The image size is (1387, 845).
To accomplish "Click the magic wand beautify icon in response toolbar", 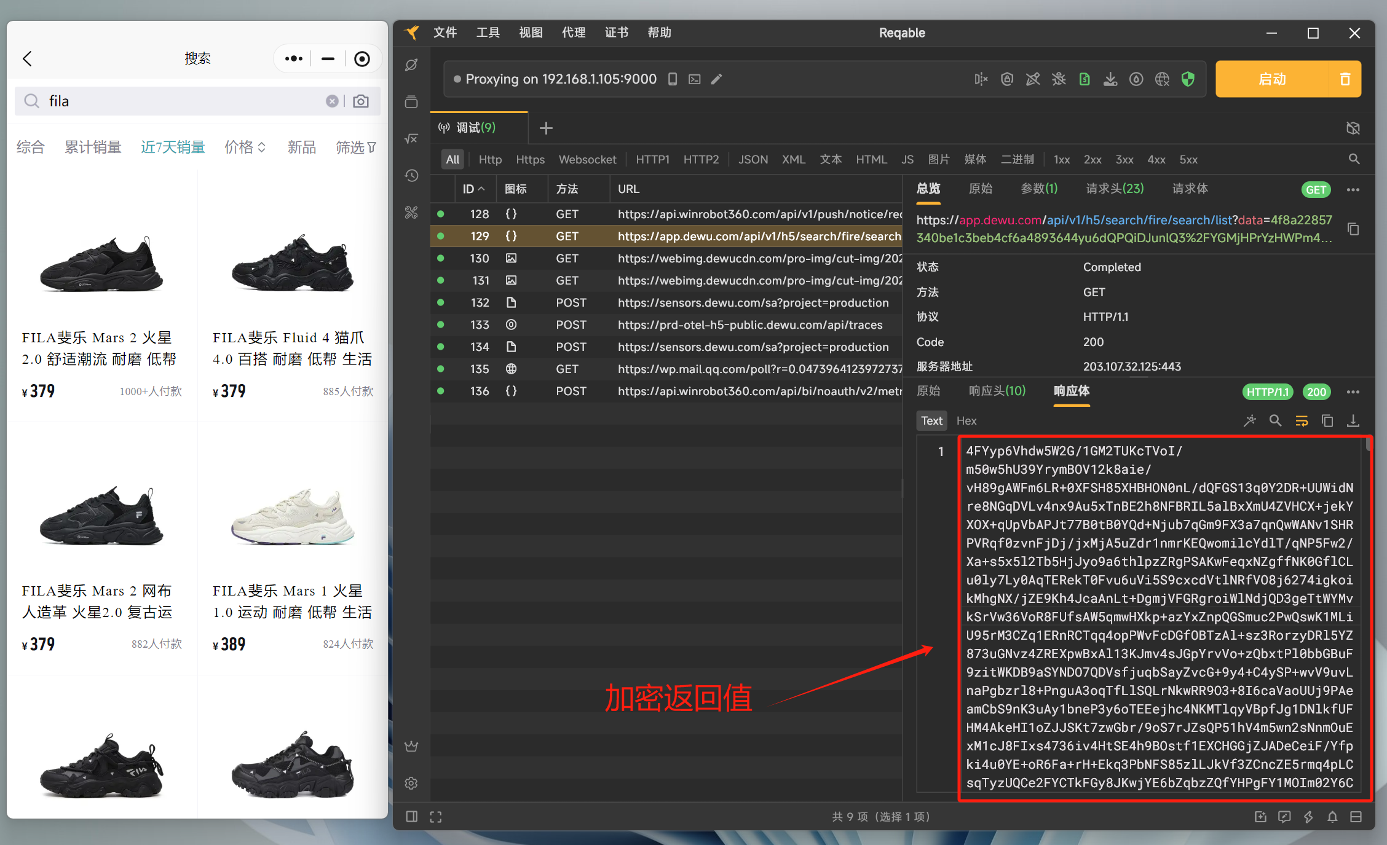I will 1250,421.
